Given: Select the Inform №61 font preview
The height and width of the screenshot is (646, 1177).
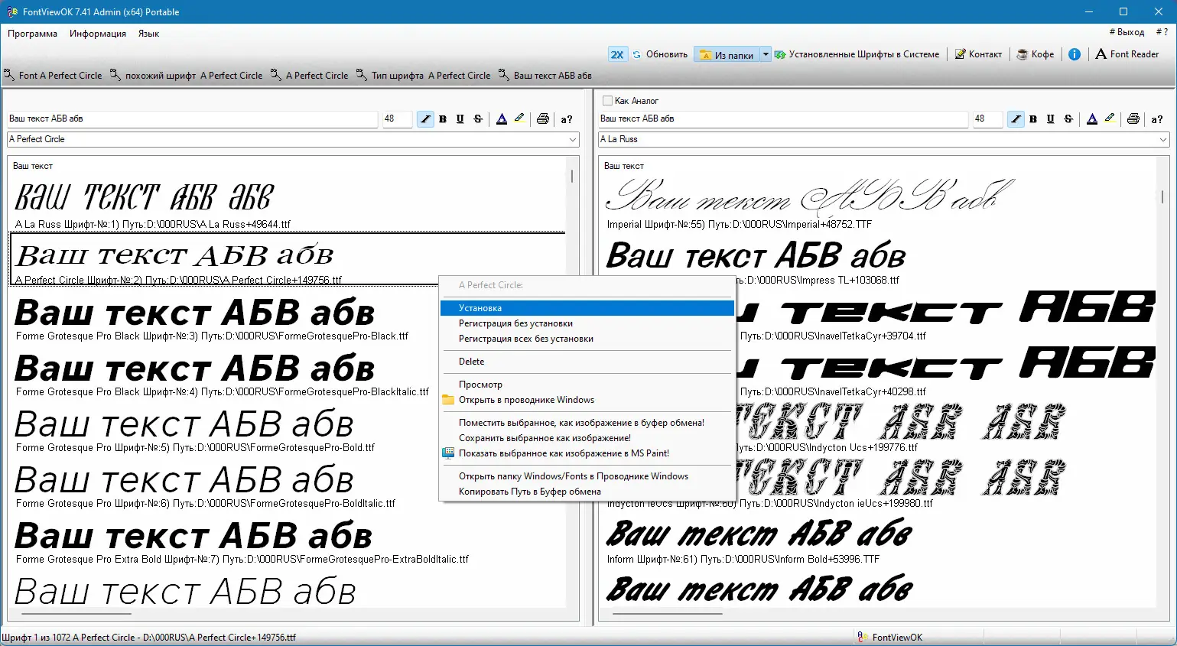Looking at the screenshot, I should tap(879, 538).
